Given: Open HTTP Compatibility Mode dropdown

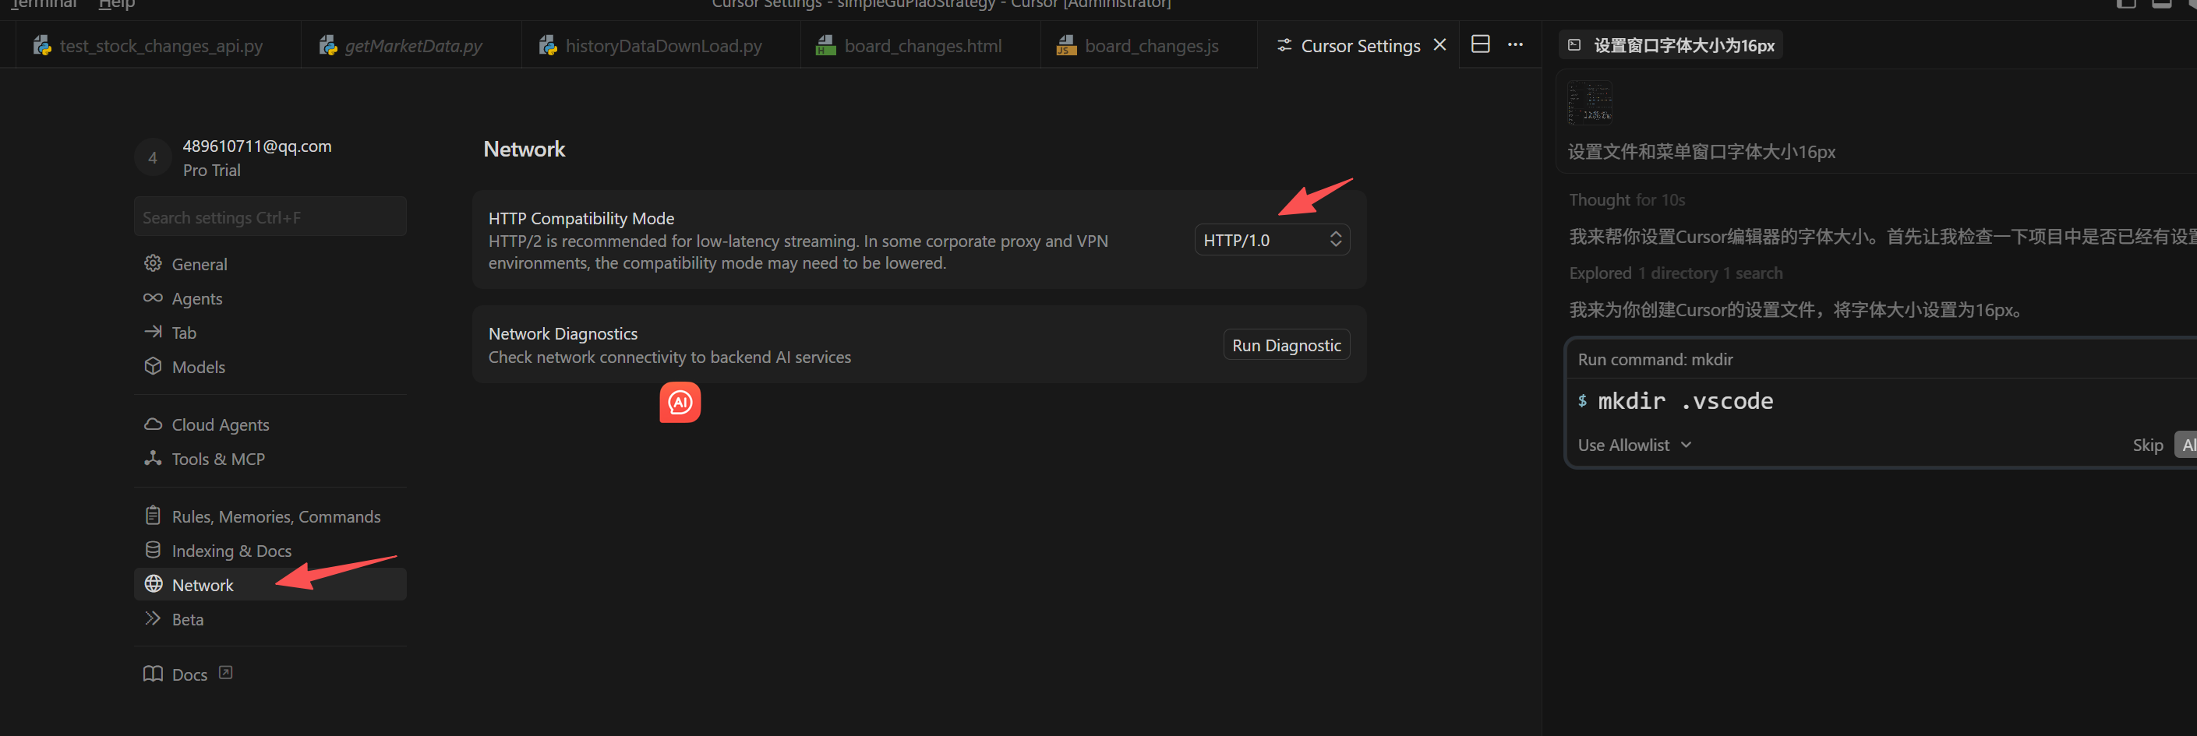Looking at the screenshot, I should point(1272,239).
